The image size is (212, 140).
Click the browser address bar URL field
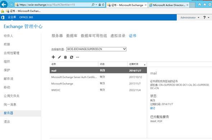[x=53, y=5]
